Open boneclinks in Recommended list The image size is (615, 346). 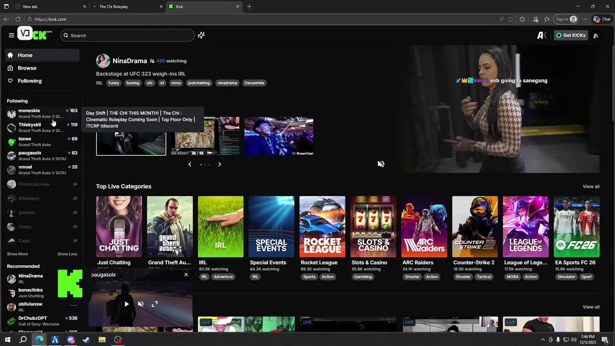click(x=42, y=293)
